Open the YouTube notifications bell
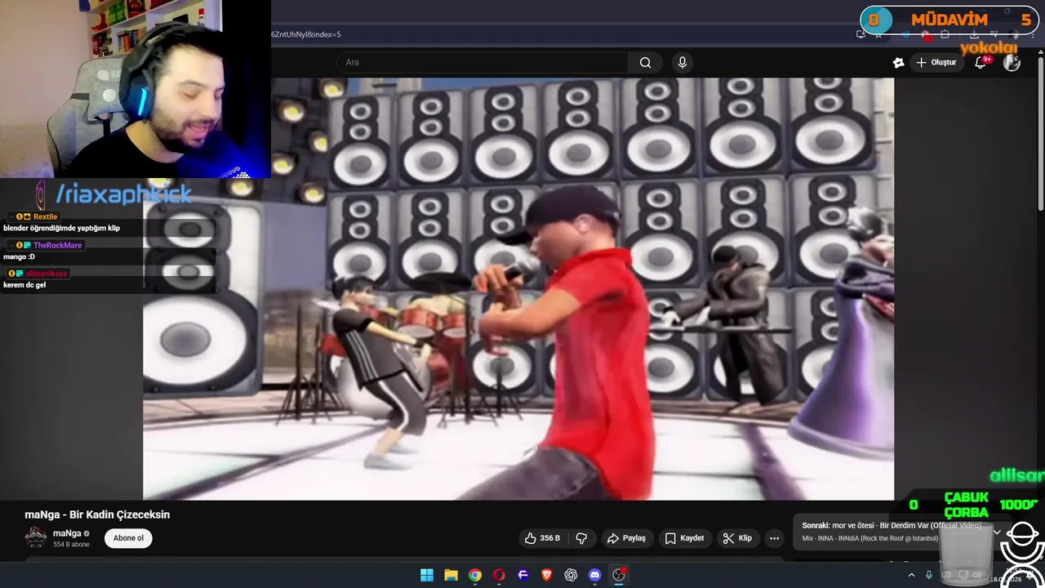 [981, 63]
